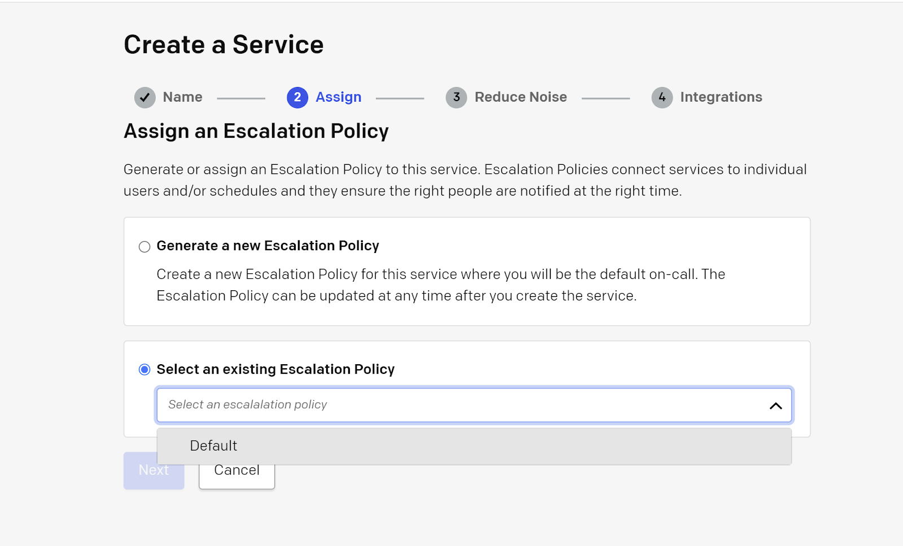Click the 'Assign an Escalation Policy' heading
This screenshot has height=546, width=903.
click(256, 131)
